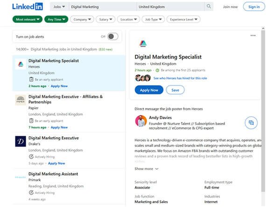Click Andy Davies name
The image size is (266, 207).
161,118
